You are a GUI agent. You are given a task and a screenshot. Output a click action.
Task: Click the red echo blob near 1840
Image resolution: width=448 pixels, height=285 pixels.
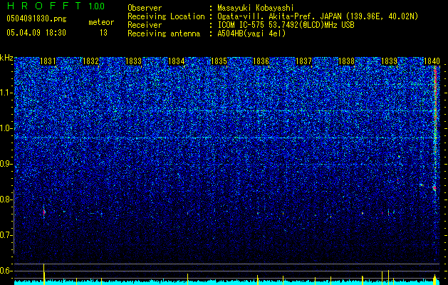click(434, 188)
